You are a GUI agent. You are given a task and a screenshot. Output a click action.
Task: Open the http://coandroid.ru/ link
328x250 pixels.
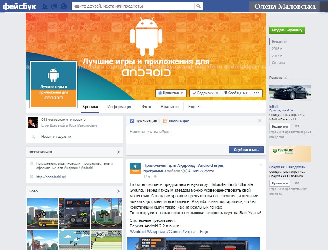point(51,177)
